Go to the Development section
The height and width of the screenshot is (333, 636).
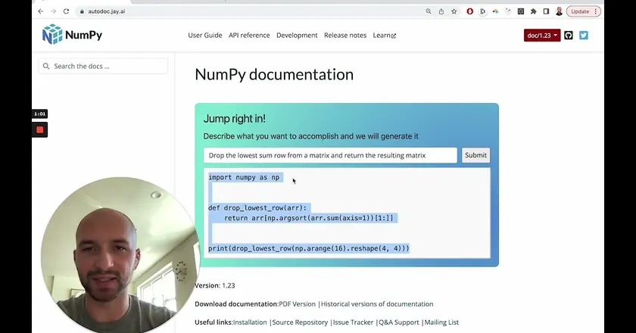tap(297, 36)
